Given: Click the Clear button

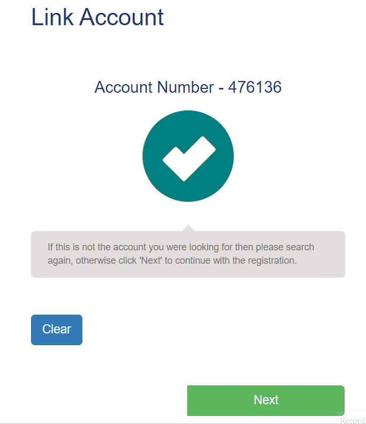Looking at the screenshot, I should point(57,330).
